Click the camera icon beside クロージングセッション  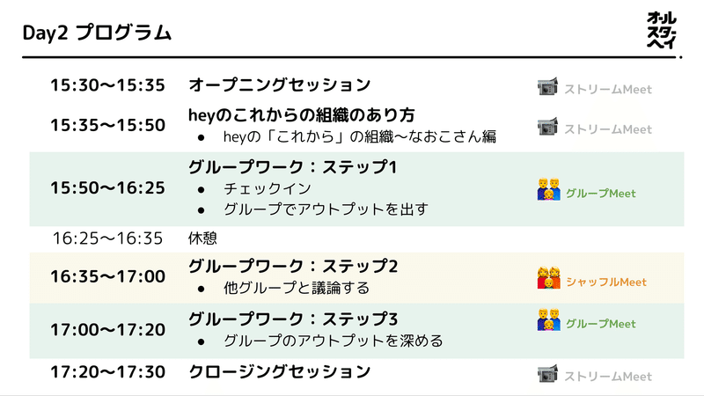[x=547, y=373]
